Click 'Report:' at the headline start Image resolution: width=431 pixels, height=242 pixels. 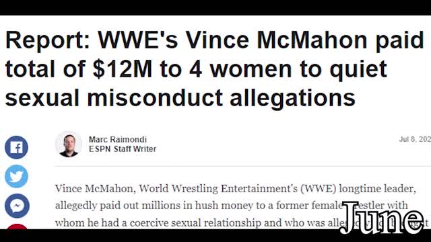coord(48,40)
